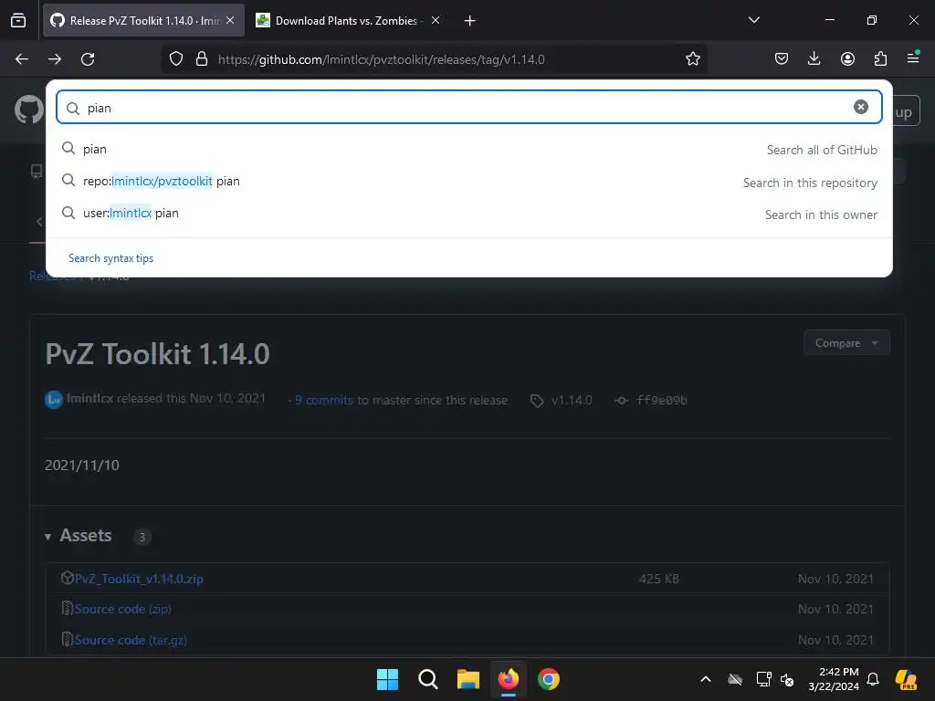Open network display tray icon

click(763, 679)
